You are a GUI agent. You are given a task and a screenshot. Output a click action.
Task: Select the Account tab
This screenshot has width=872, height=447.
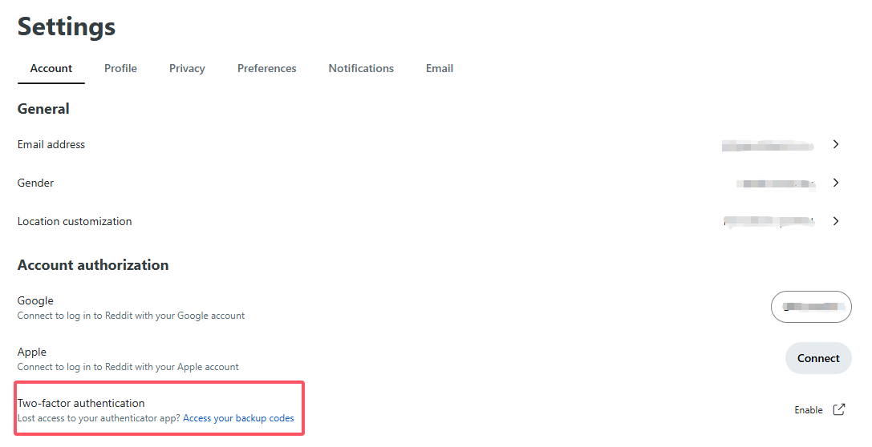pos(51,68)
